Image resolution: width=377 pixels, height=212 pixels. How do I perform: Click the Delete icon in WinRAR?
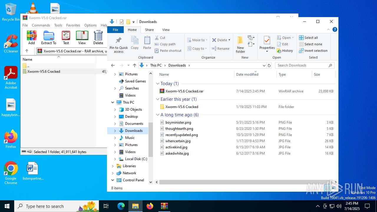98,37
